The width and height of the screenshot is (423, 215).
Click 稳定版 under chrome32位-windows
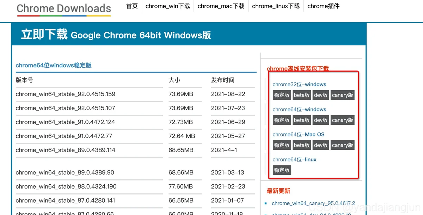pyautogui.click(x=282, y=95)
